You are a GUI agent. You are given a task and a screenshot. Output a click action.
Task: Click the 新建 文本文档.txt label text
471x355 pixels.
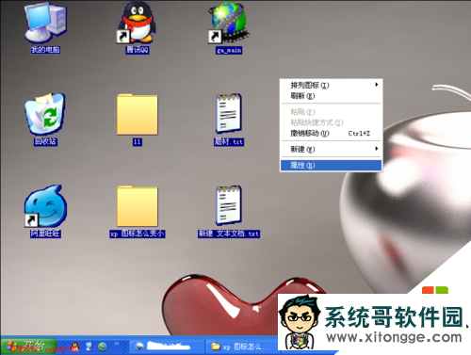click(x=229, y=234)
